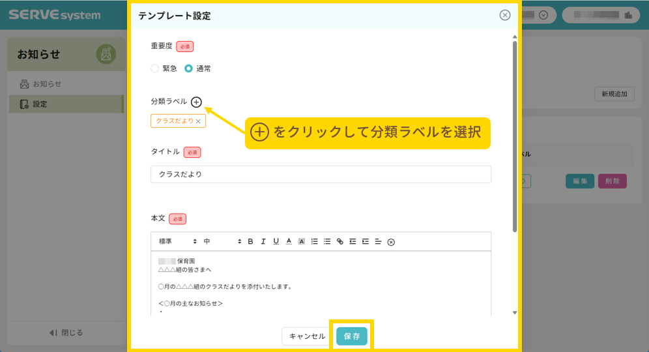The image size is (649, 352).
Task: Open the text alignment options
Action: click(378, 242)
